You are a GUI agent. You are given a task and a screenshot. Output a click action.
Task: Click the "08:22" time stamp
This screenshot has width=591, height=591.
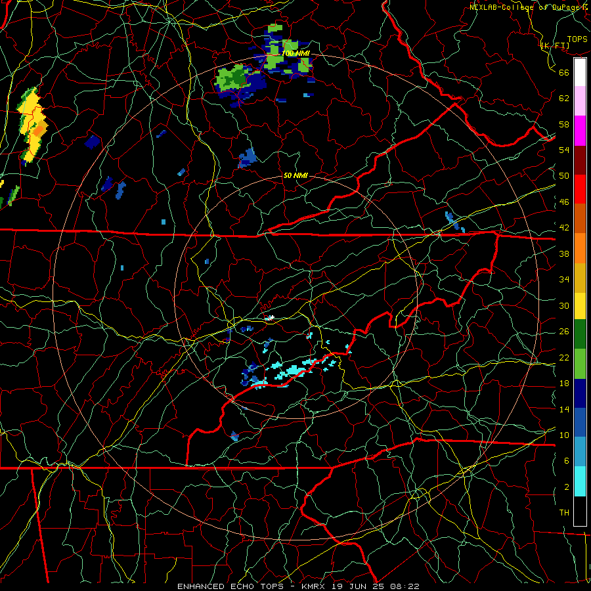click(405, 586)
